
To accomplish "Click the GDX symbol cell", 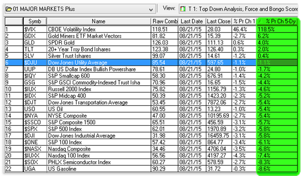I will 35,36.
